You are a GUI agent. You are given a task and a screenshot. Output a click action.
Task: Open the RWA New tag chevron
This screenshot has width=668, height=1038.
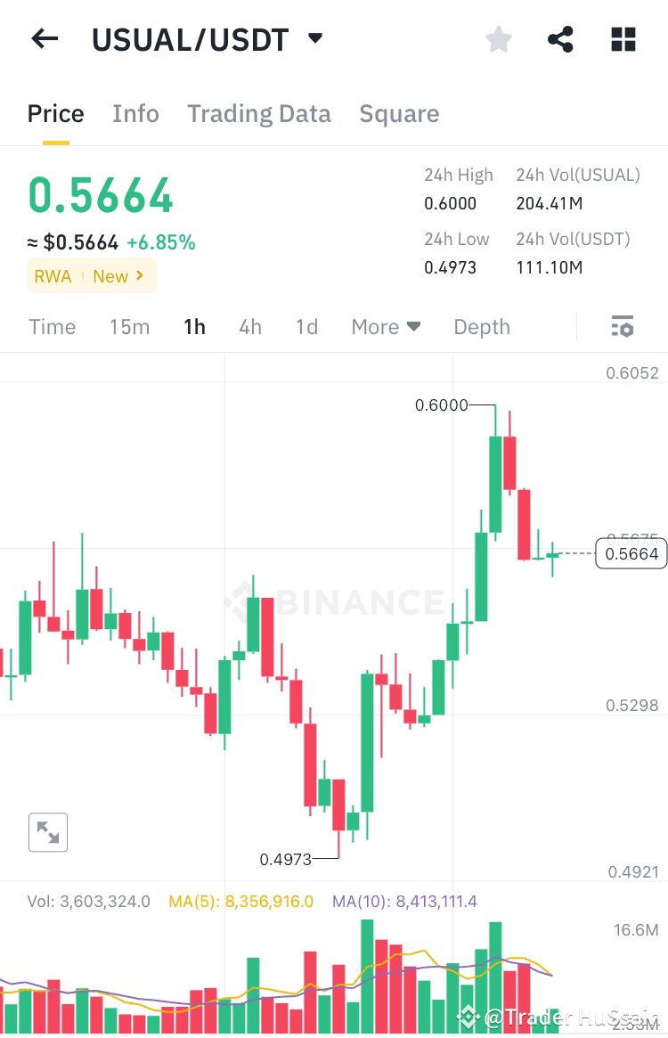tap(141, 276)
